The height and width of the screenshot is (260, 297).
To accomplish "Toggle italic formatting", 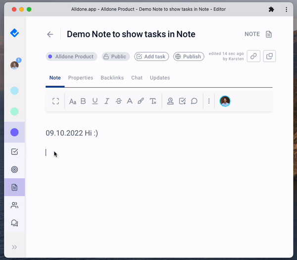I will pyautogui.click(x=107, y=101).
